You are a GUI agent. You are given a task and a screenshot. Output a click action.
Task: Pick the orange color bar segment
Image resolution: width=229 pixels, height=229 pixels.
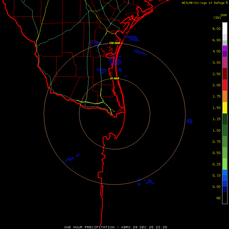tap(225, 96)
